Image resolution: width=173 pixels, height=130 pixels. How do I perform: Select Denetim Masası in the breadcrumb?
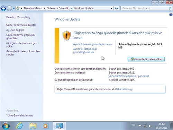pyautogui.click(x=33, y=8)
